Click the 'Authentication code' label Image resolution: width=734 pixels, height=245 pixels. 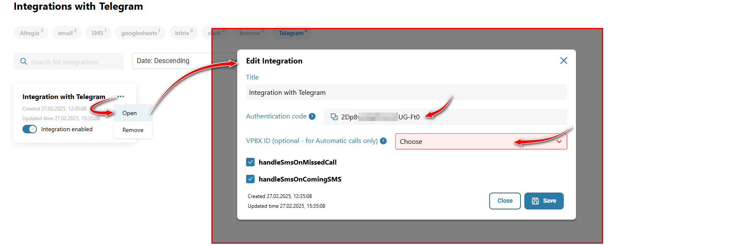[x=276, y=116]
